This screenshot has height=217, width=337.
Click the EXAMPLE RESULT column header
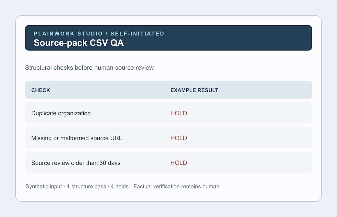pyautogui.click(x=194, y=90)
